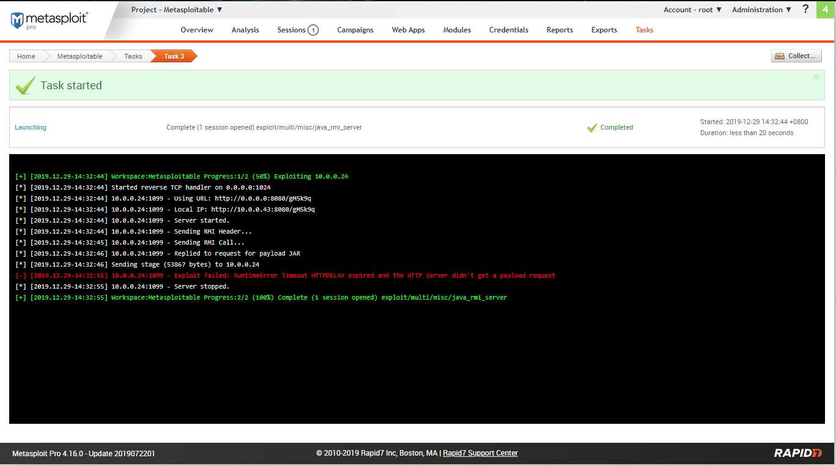Click the Sessions count badge
Screen dimensions: 836x466
(x=313, y=30)
